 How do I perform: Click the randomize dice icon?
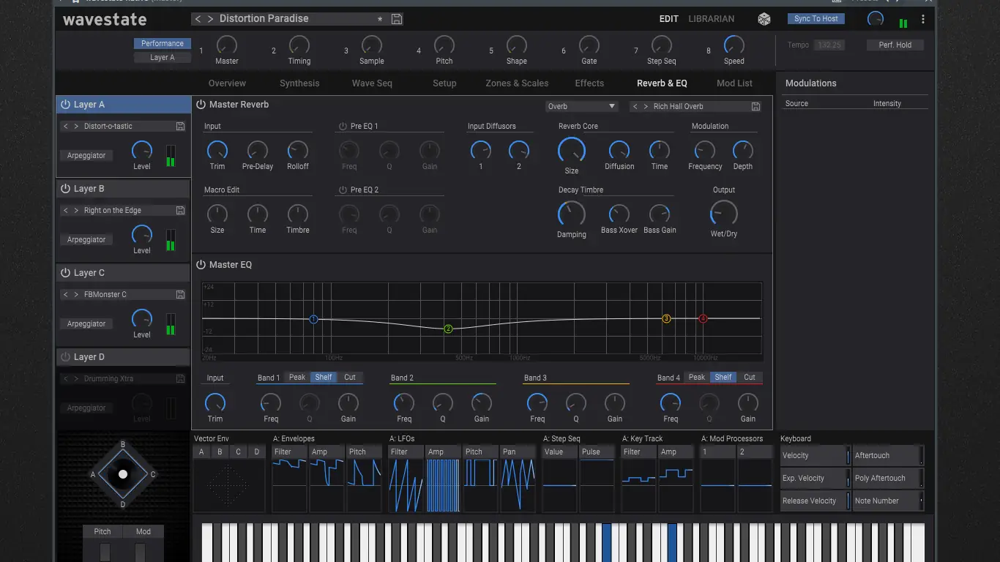[764, 19]
